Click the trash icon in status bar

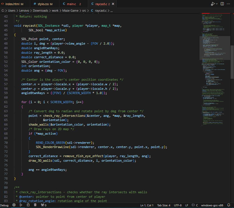[x=35, y=205]
